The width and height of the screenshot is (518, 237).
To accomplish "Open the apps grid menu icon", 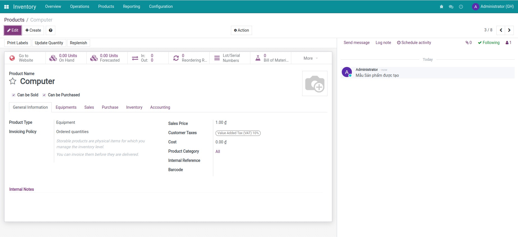I will [x=6, y=7].
